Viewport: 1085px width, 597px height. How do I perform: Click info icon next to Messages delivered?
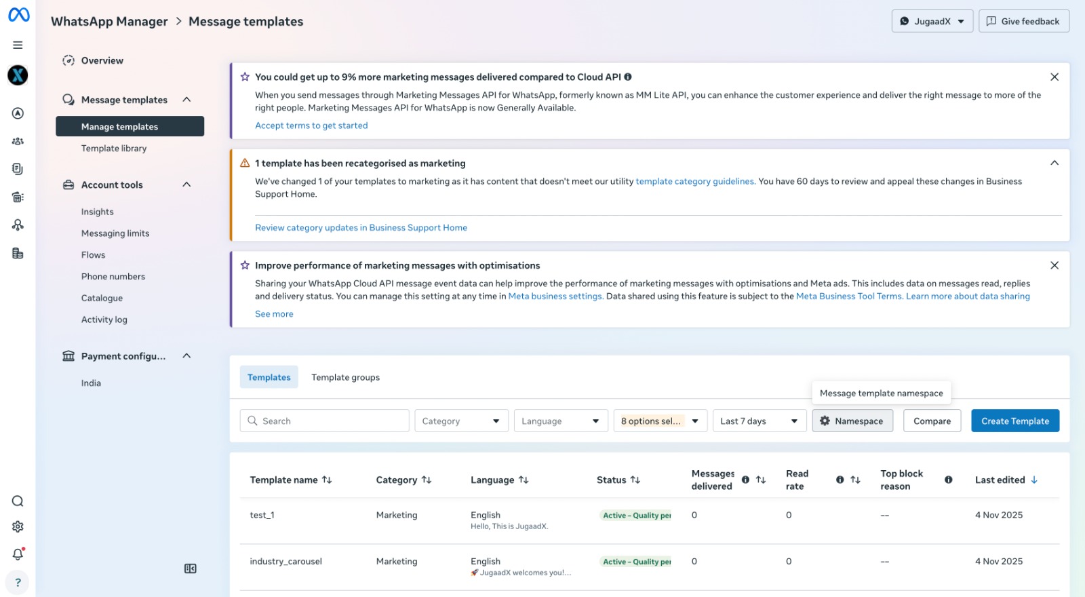point(745,480)
